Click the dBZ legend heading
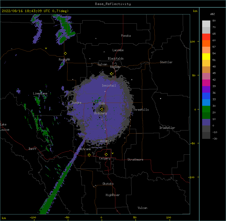The image size is (226, 221). coord(212,14)
